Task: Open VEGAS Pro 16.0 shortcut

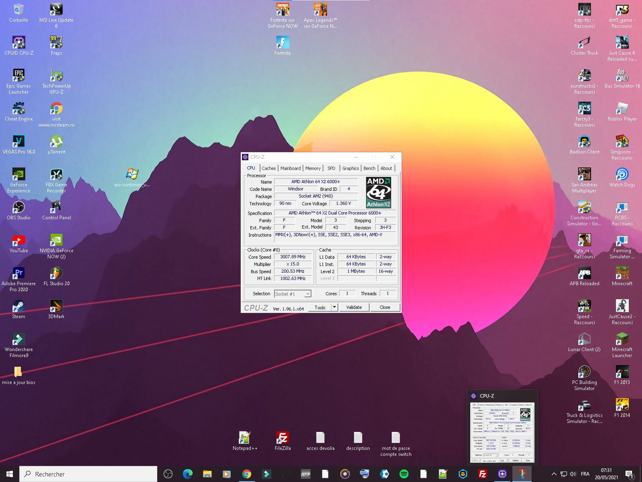Action: click(19, 144)
